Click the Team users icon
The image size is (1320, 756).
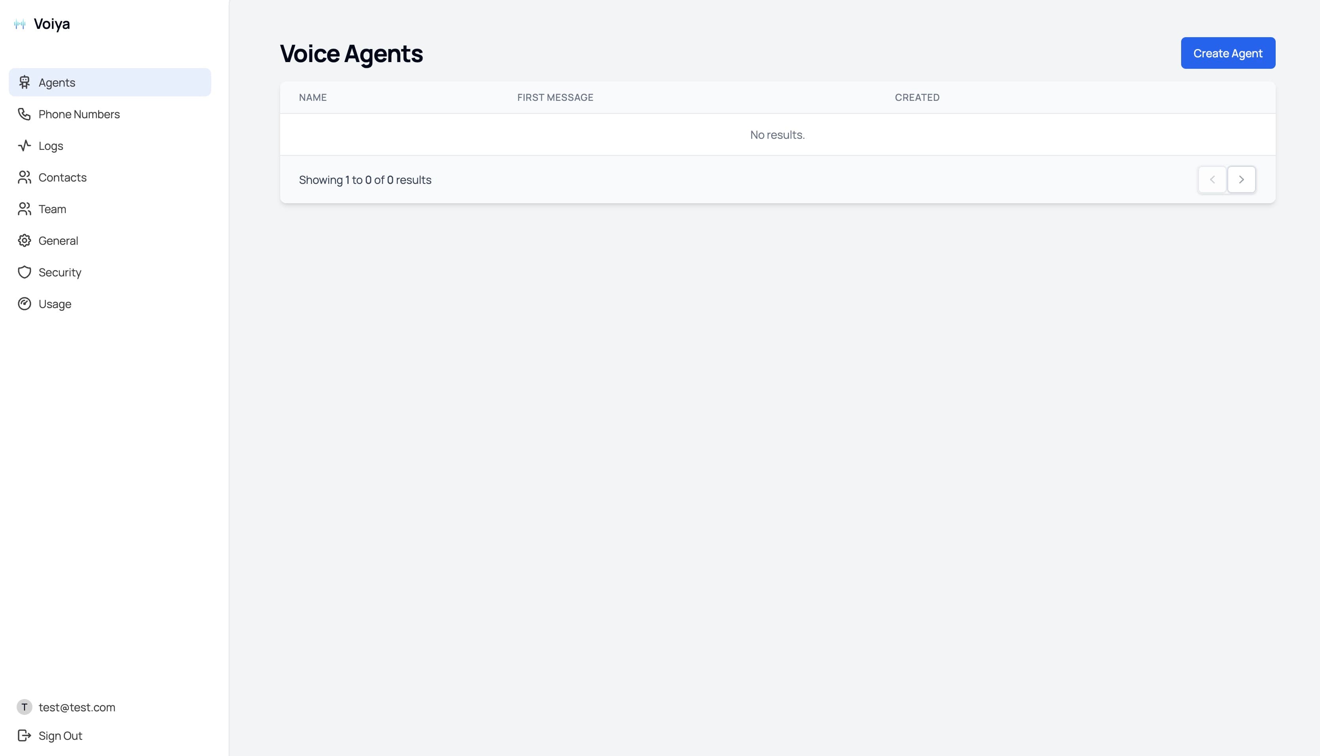[x=25, y=209]
